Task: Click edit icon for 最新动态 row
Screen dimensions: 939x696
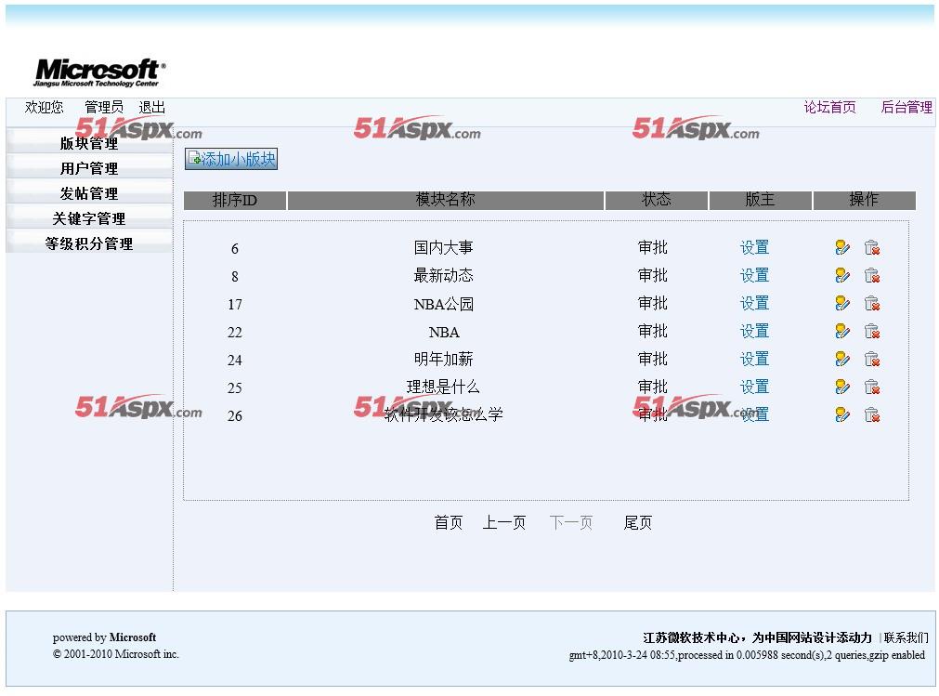Action: [842, 275]
